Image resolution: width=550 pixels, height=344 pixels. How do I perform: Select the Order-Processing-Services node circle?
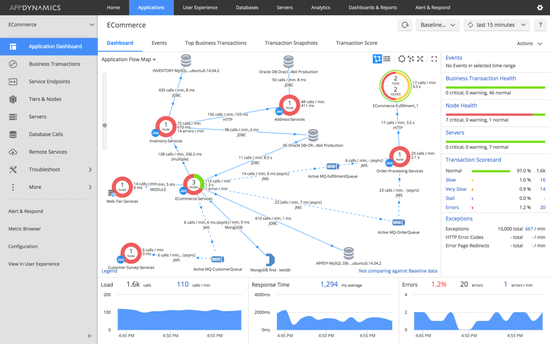pos(399,157)
